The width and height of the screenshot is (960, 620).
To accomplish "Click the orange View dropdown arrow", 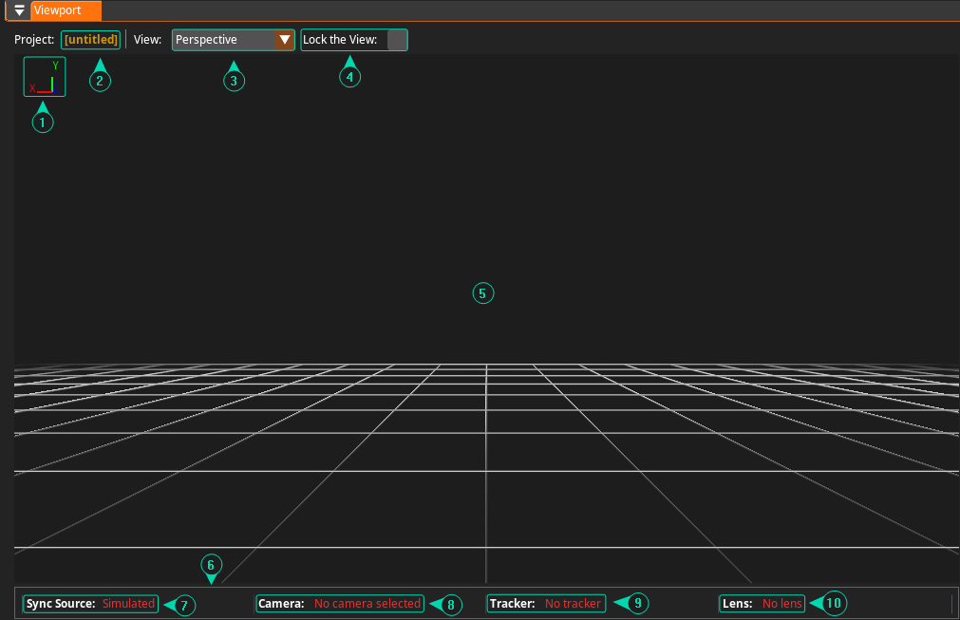I will (x=284, y=40).
